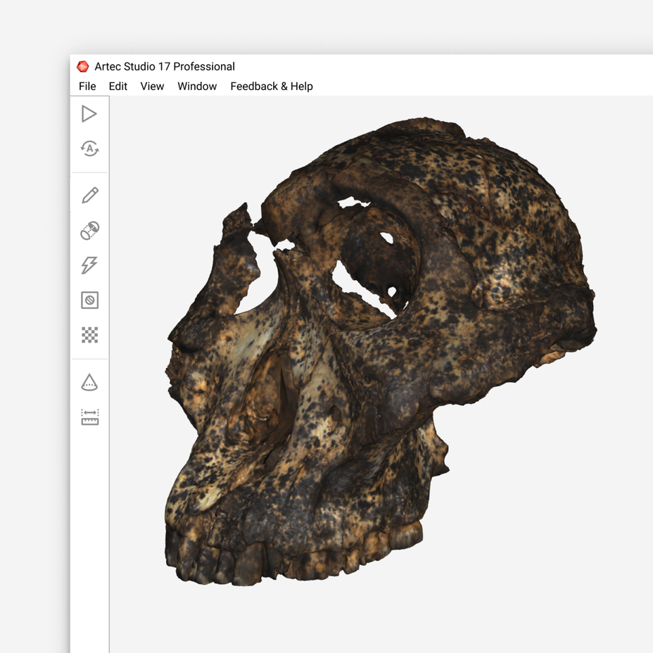Screen dimensions: 653x653
Task: Open the Tools panel icon
Action: point(89,230)
